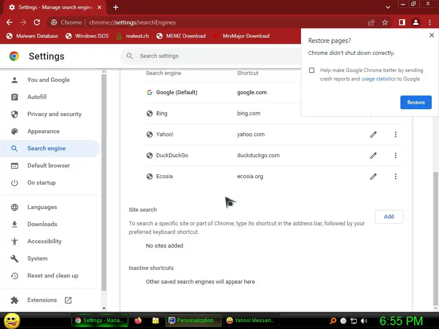Switch to Personalization taskbar window

193,320
